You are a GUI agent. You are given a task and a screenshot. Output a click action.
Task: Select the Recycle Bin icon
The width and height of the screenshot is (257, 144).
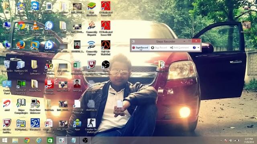7,66
